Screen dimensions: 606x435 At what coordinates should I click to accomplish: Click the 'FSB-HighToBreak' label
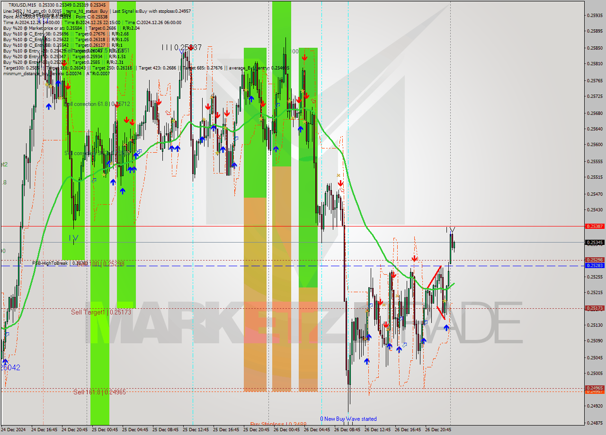(x=50, y=263)
